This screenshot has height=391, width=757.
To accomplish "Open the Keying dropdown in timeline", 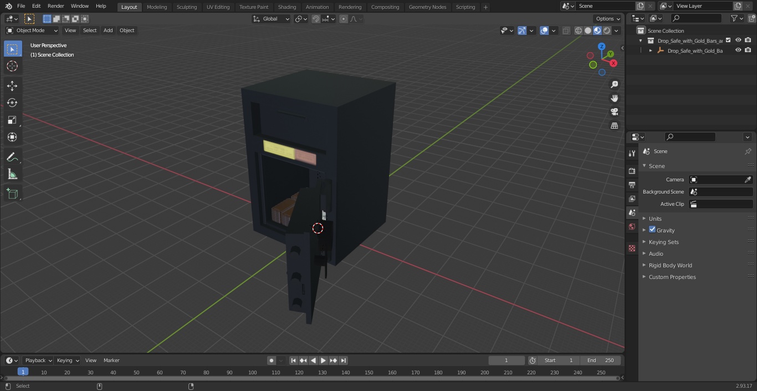I will [x=68, y=360].
